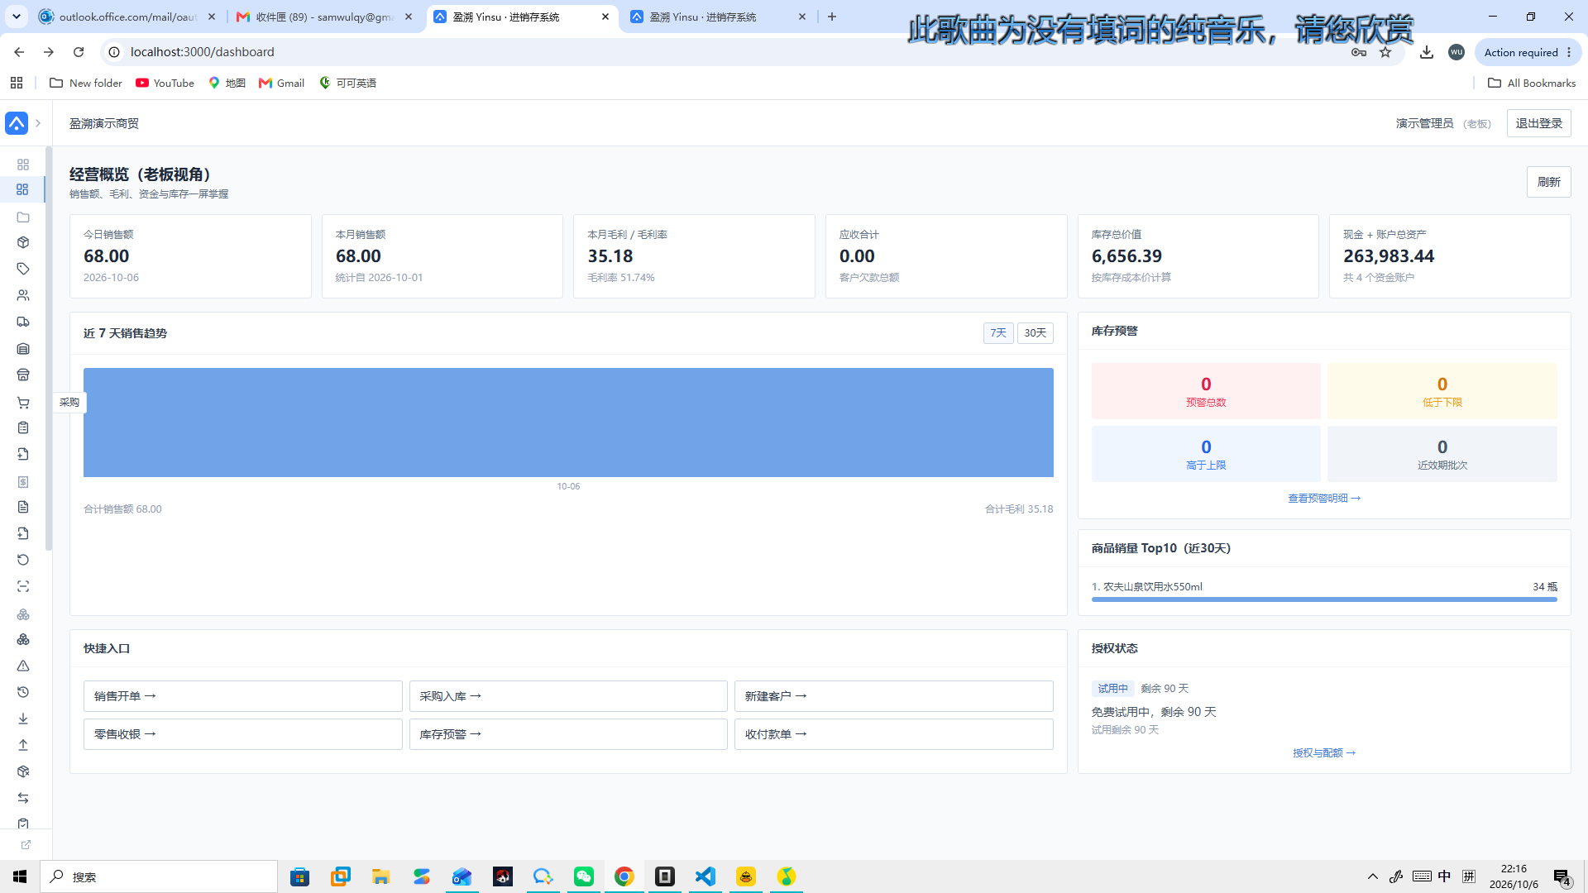Open the swap arrows transfer sidebar icon
This screenshot has height=893, width=1588.
click(x=23, y=798)
